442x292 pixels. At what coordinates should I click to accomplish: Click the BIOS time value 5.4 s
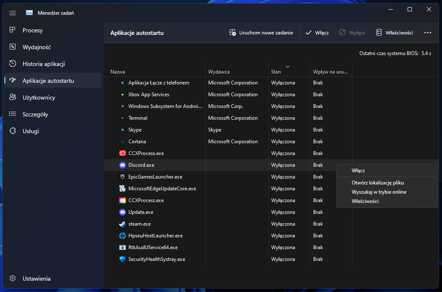point(426,53)
